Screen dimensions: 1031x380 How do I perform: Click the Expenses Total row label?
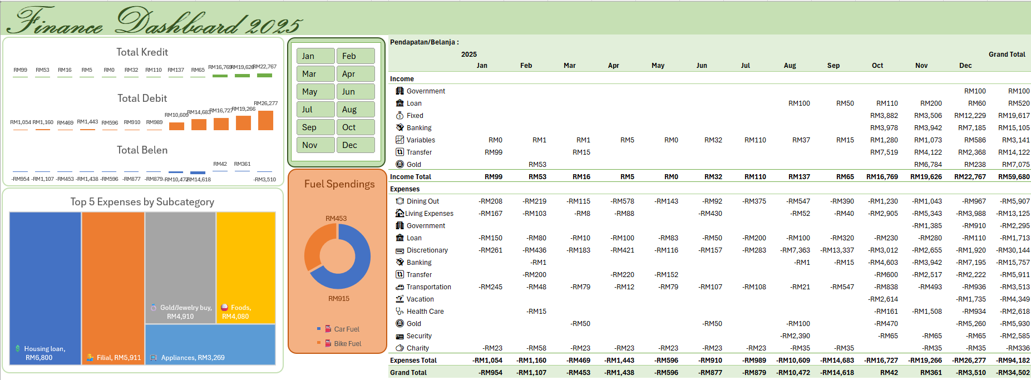pos(413,361)
